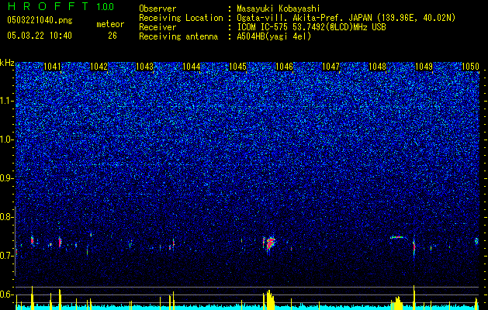Click the word meteor above the count
Viewport: 488px width, 310px height.
(x=110, y=24)
